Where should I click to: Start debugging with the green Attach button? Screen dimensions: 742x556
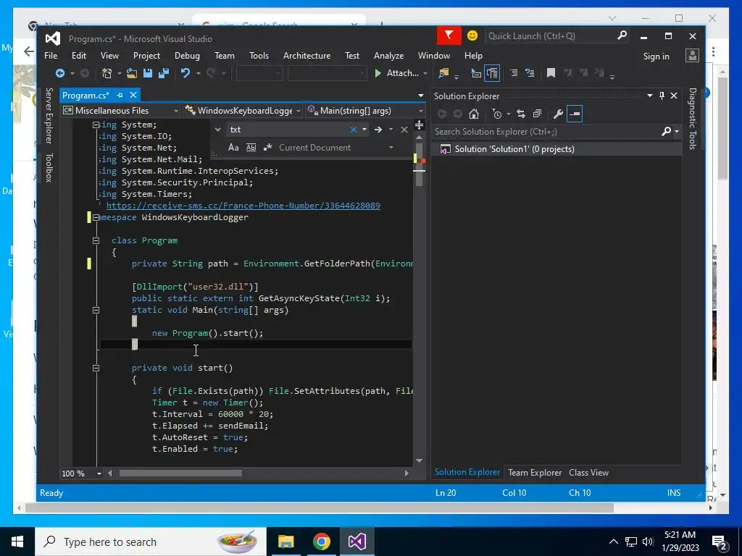point(396,73)
